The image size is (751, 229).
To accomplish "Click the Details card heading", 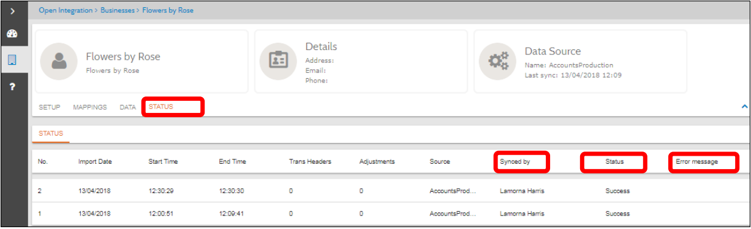I will [x=321, y=46].
